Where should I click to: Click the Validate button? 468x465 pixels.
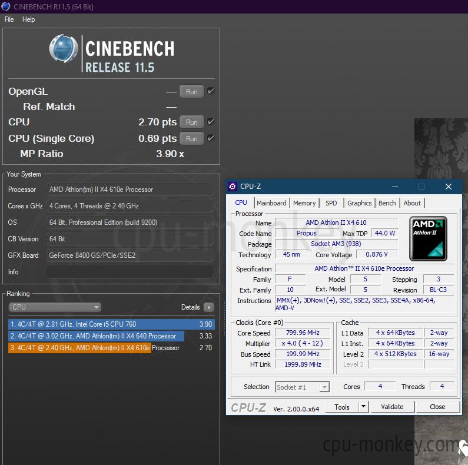click(392, 407)
